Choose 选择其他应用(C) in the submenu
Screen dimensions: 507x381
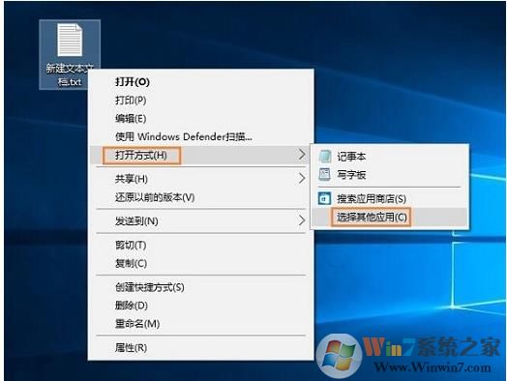(372, 217)
